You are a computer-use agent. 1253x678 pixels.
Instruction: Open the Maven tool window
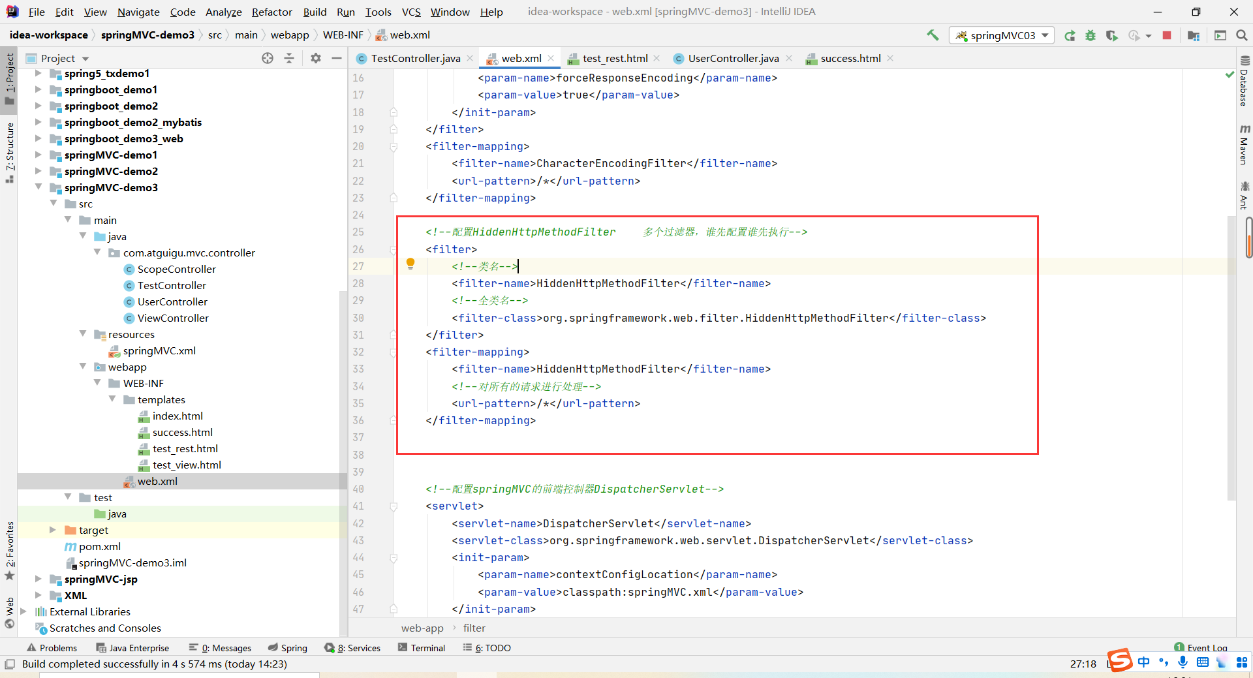pos(1245,144)
